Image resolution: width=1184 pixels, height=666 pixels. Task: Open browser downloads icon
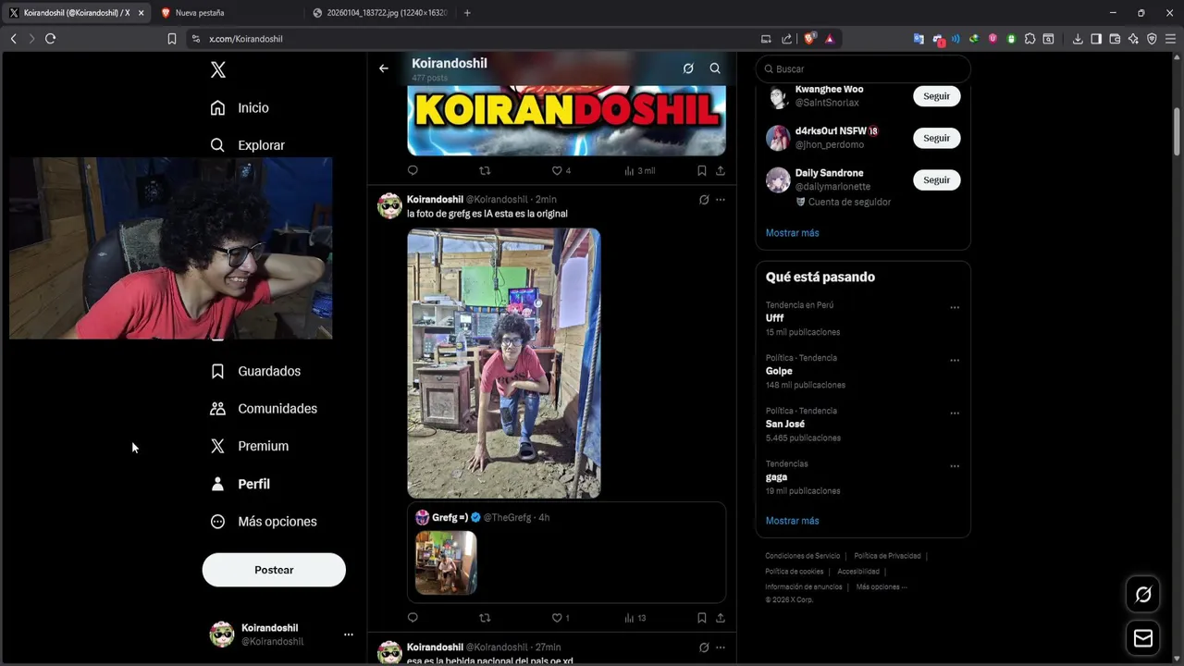[x=1078, y=39]
